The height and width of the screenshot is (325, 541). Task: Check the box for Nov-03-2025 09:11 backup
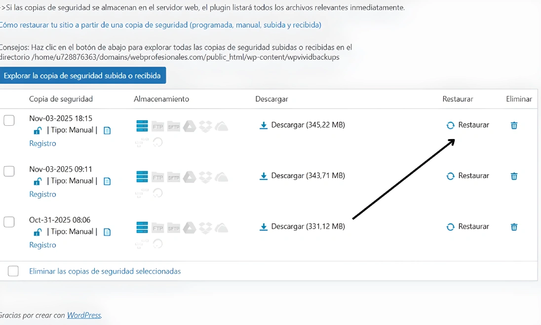pos(9,171)
